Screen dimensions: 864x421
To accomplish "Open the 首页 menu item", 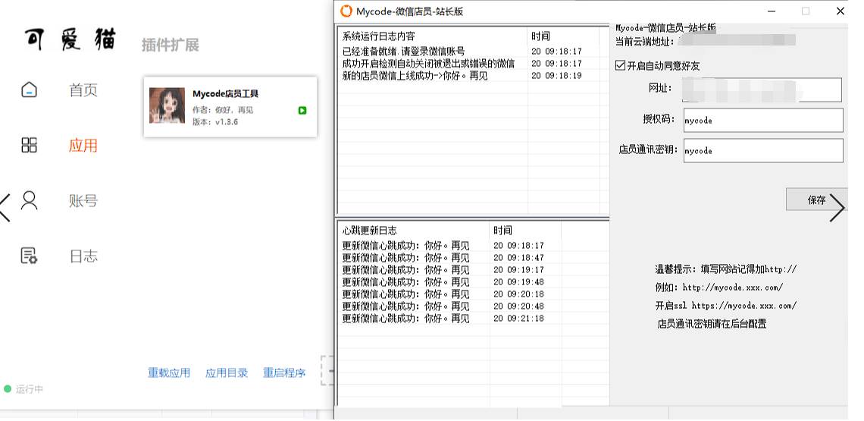I will (83, 91).
